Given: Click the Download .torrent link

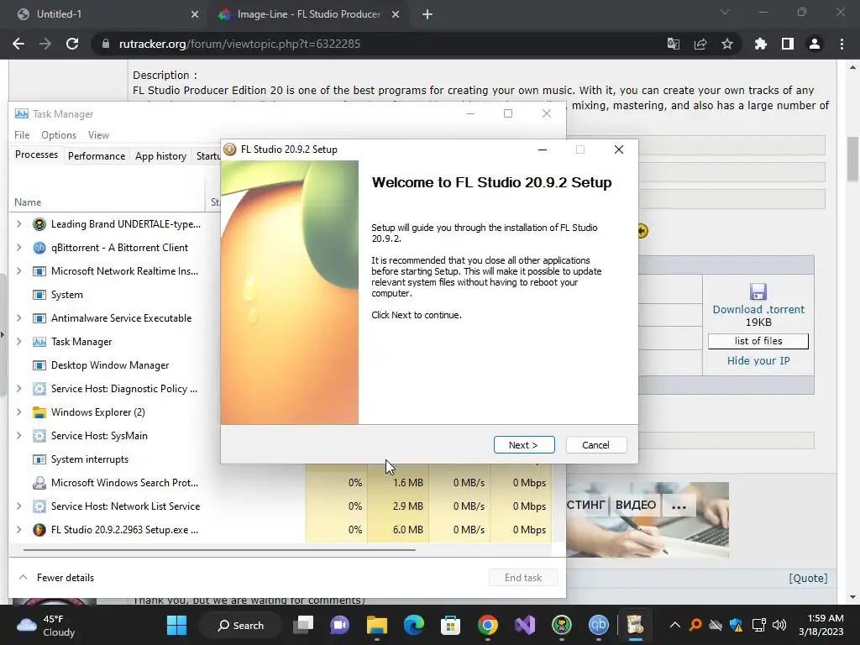Looking at the screenshot, I should click(x=758, y=309).
